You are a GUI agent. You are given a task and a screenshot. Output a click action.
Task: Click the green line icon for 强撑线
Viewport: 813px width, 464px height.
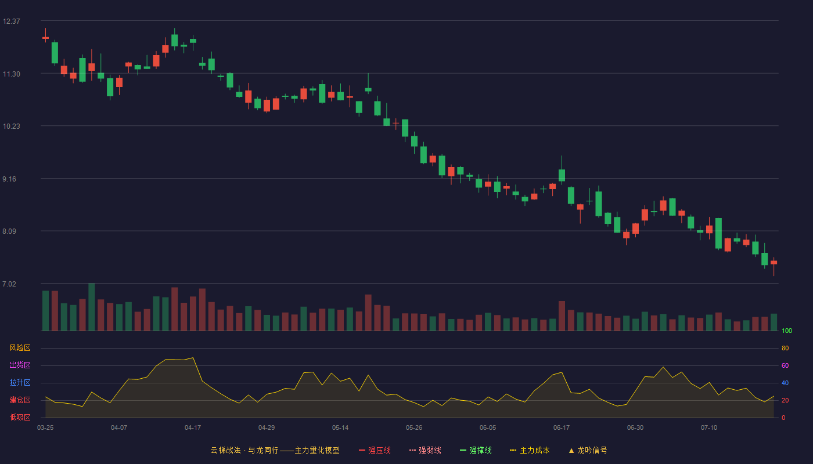tap(463, 450)
